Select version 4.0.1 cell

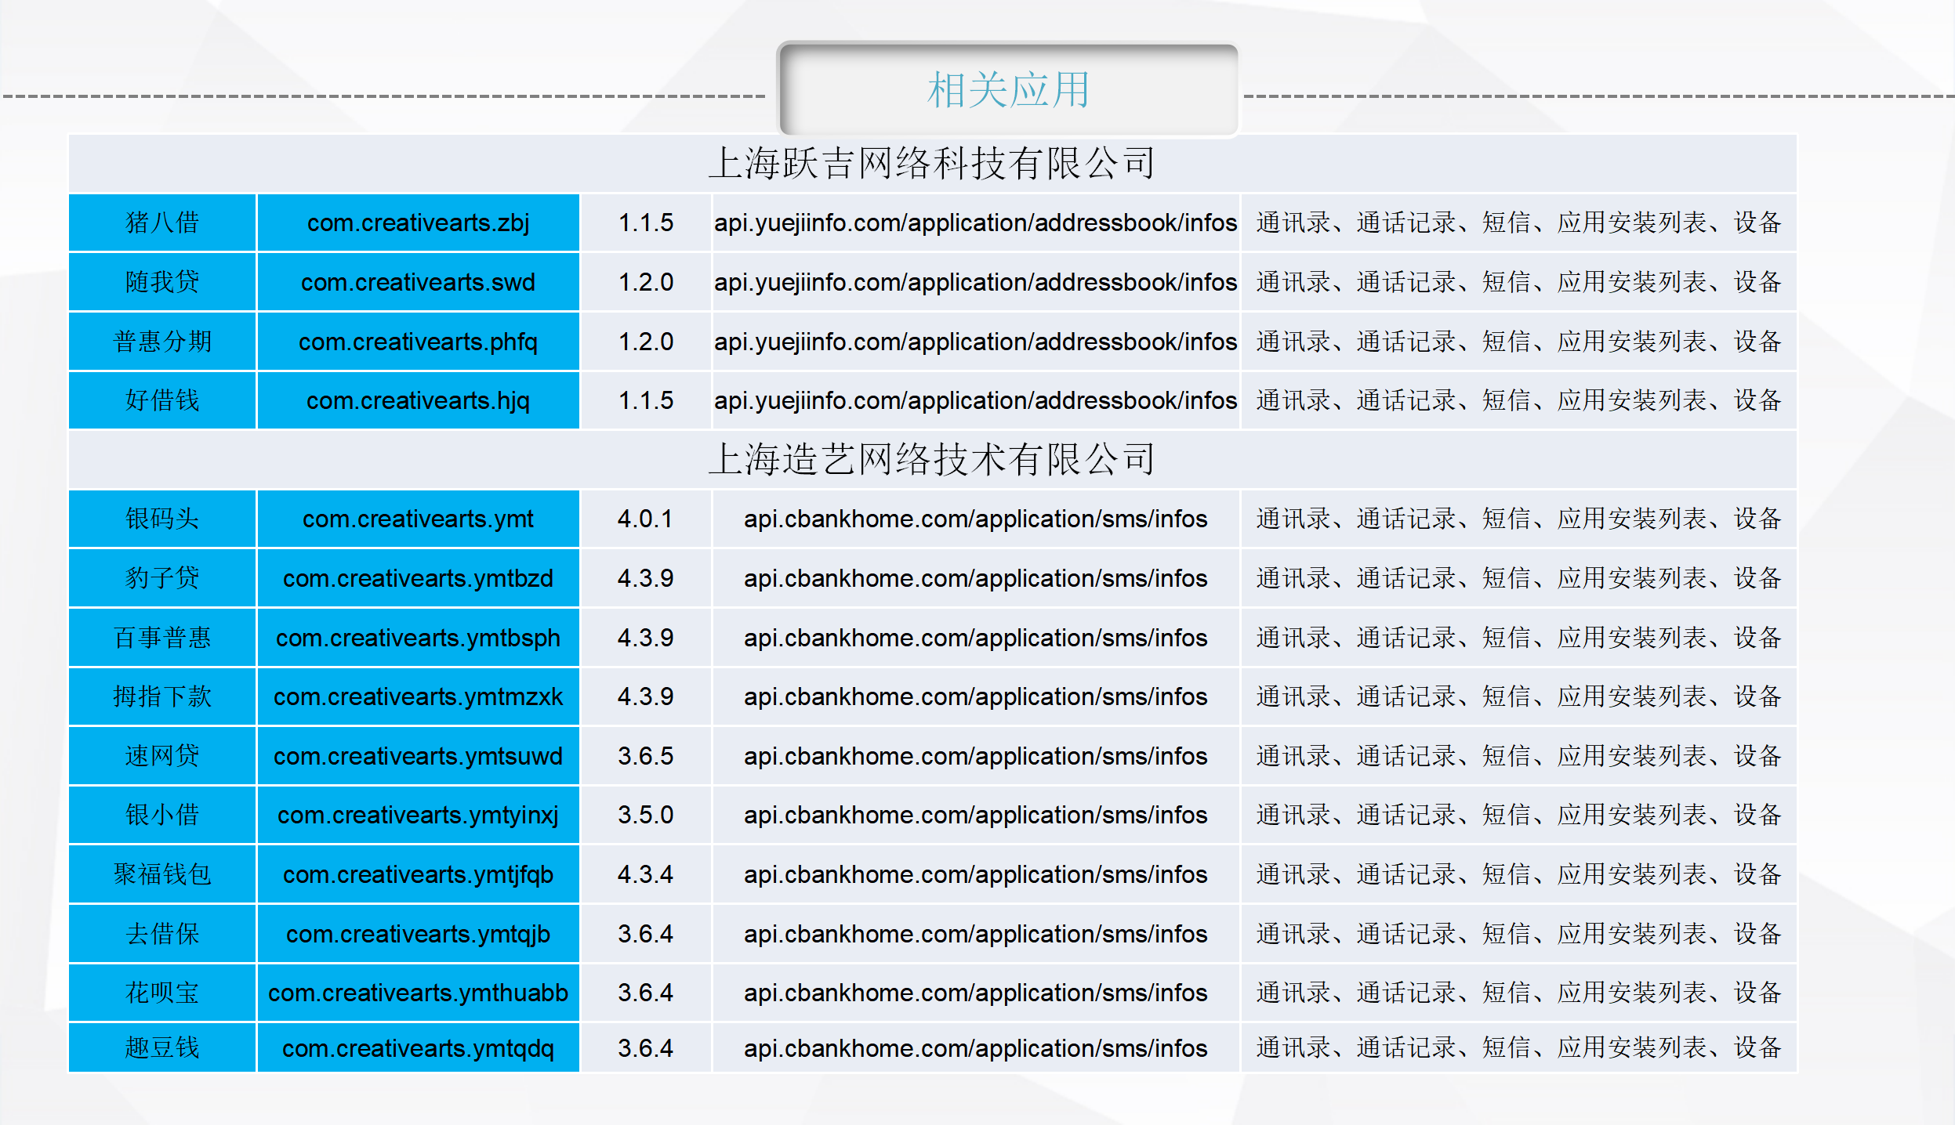click(x=645, y=519)
